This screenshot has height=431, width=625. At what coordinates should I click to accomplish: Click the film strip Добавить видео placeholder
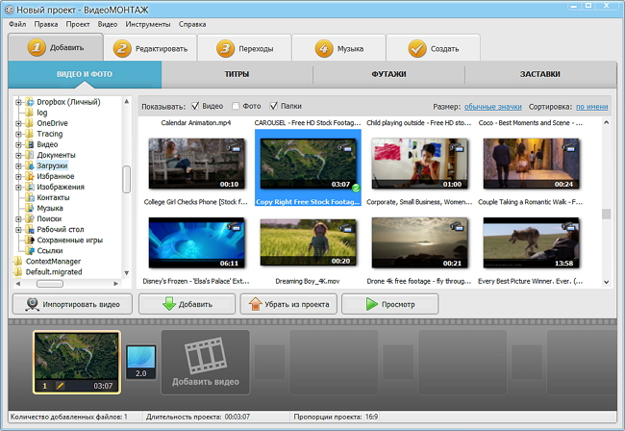[x=205, y=362]
